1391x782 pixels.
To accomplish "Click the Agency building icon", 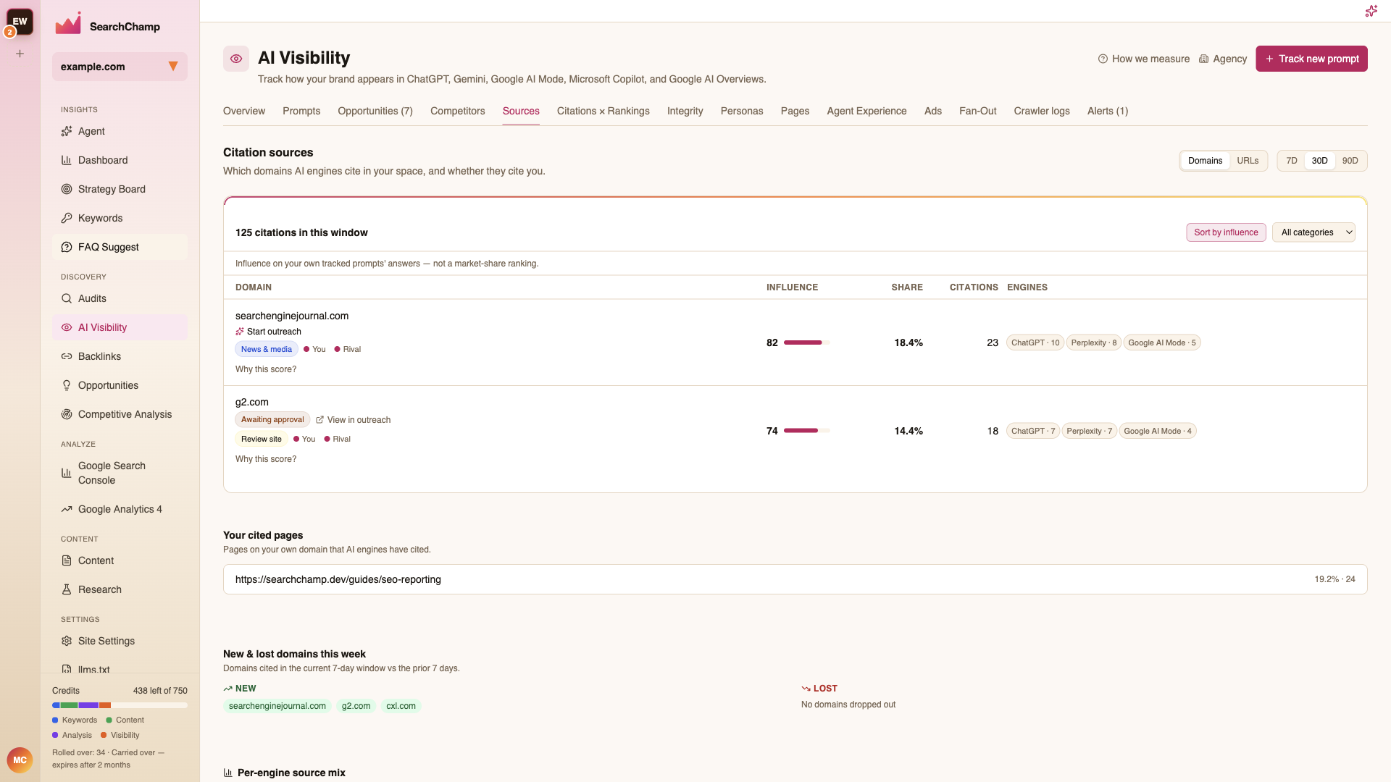I will 1203,59.
